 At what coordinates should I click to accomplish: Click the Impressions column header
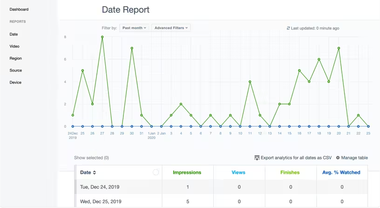(x=187, y=172)
